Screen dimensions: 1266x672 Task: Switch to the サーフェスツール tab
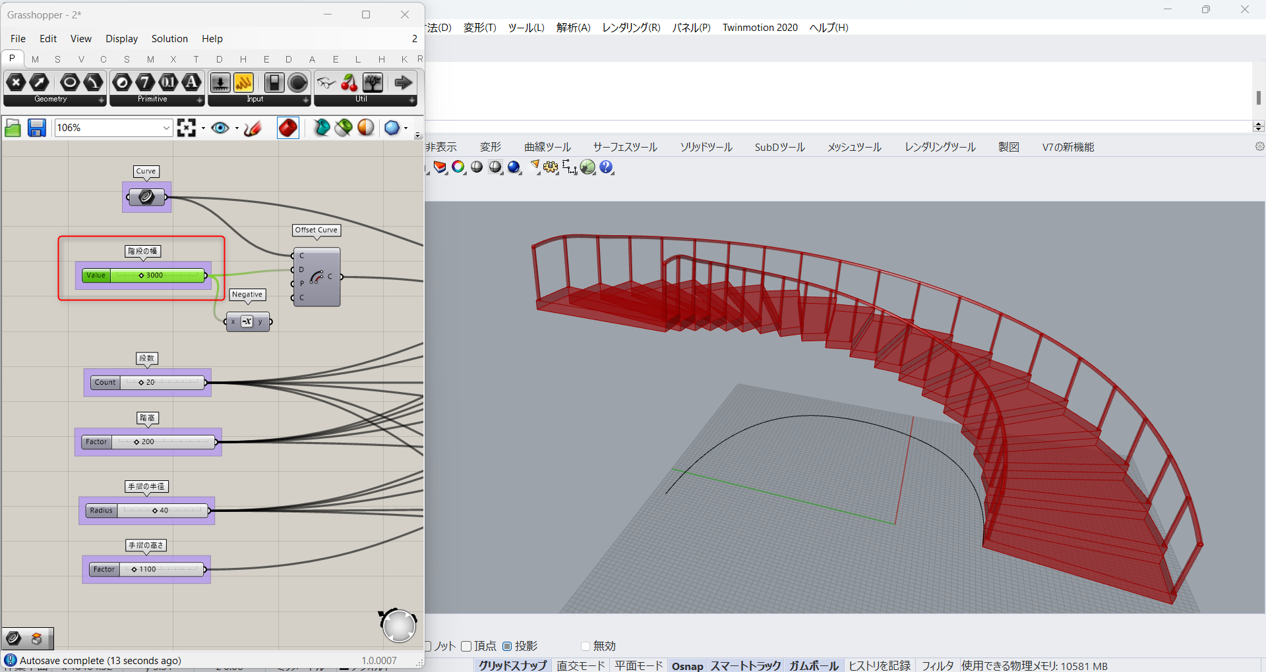(625, 147)
